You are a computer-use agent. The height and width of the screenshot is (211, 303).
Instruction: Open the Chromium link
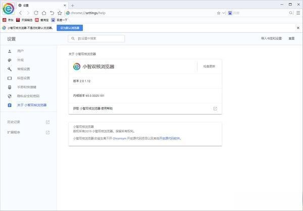pos(119,138)
